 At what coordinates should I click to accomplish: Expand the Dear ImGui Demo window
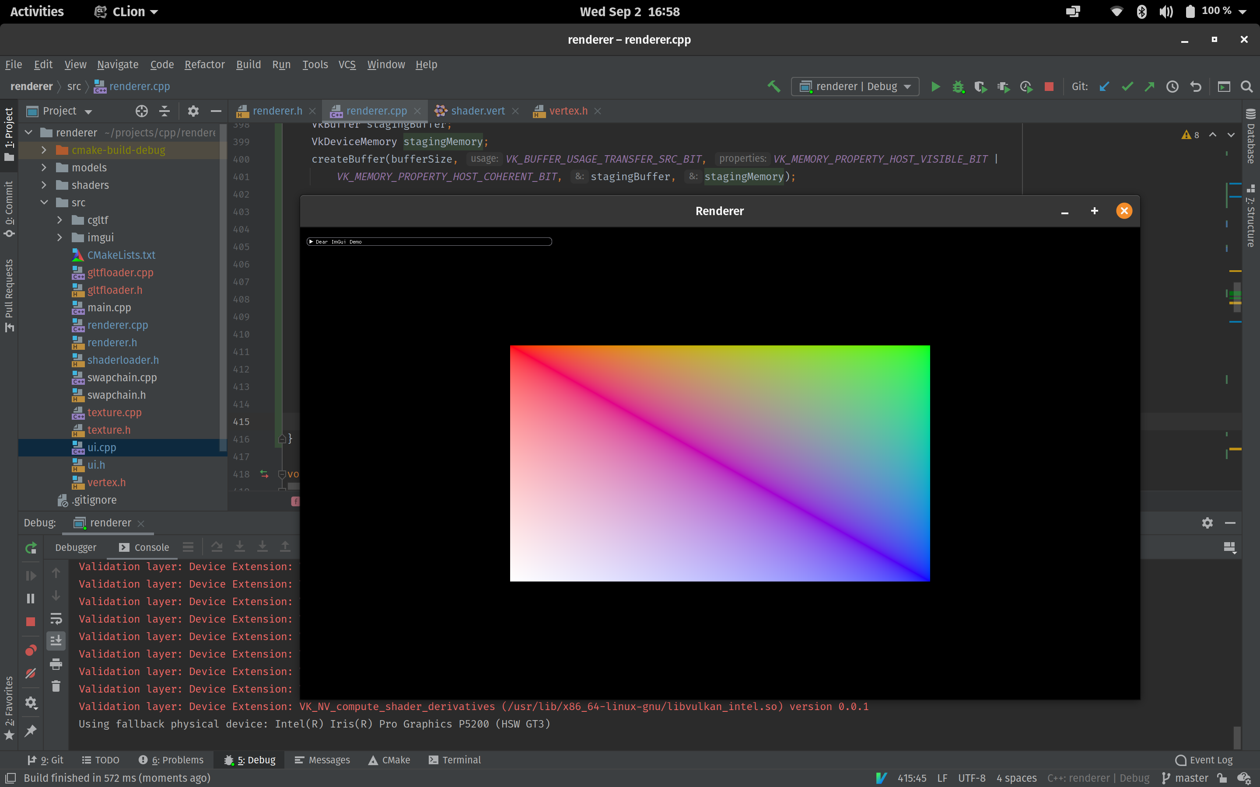click(311, 241)
